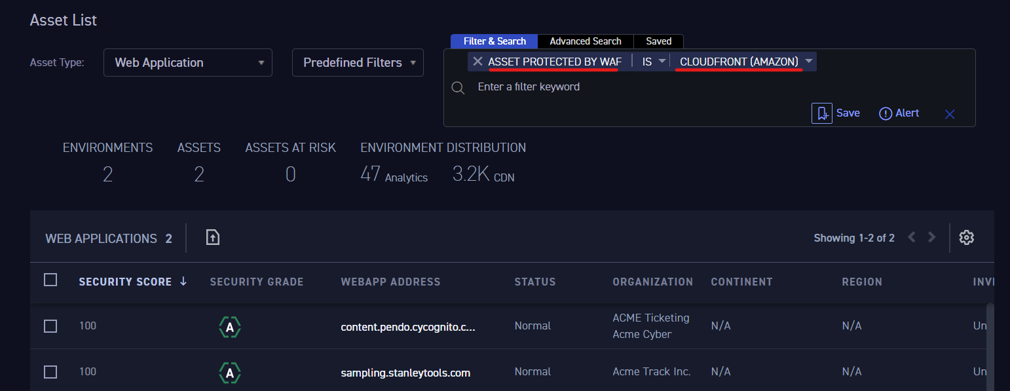Toggle Security Score sort arrow
The width and height of the screenshot is (1010, 391).
[x=183, y=282]
